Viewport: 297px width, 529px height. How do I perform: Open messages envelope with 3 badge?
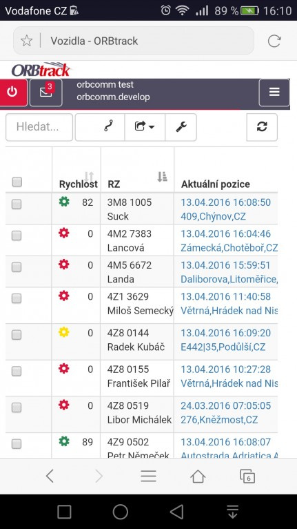click(x=45, y=93)
